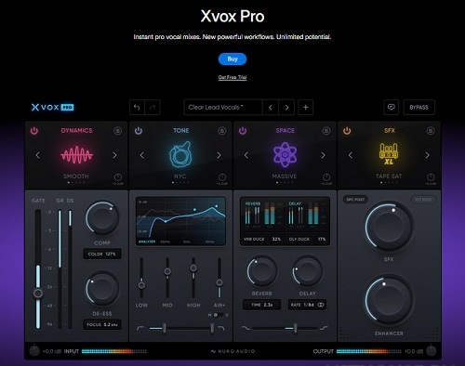
Task: Click the redo arrow button
Action: (153, 108)
